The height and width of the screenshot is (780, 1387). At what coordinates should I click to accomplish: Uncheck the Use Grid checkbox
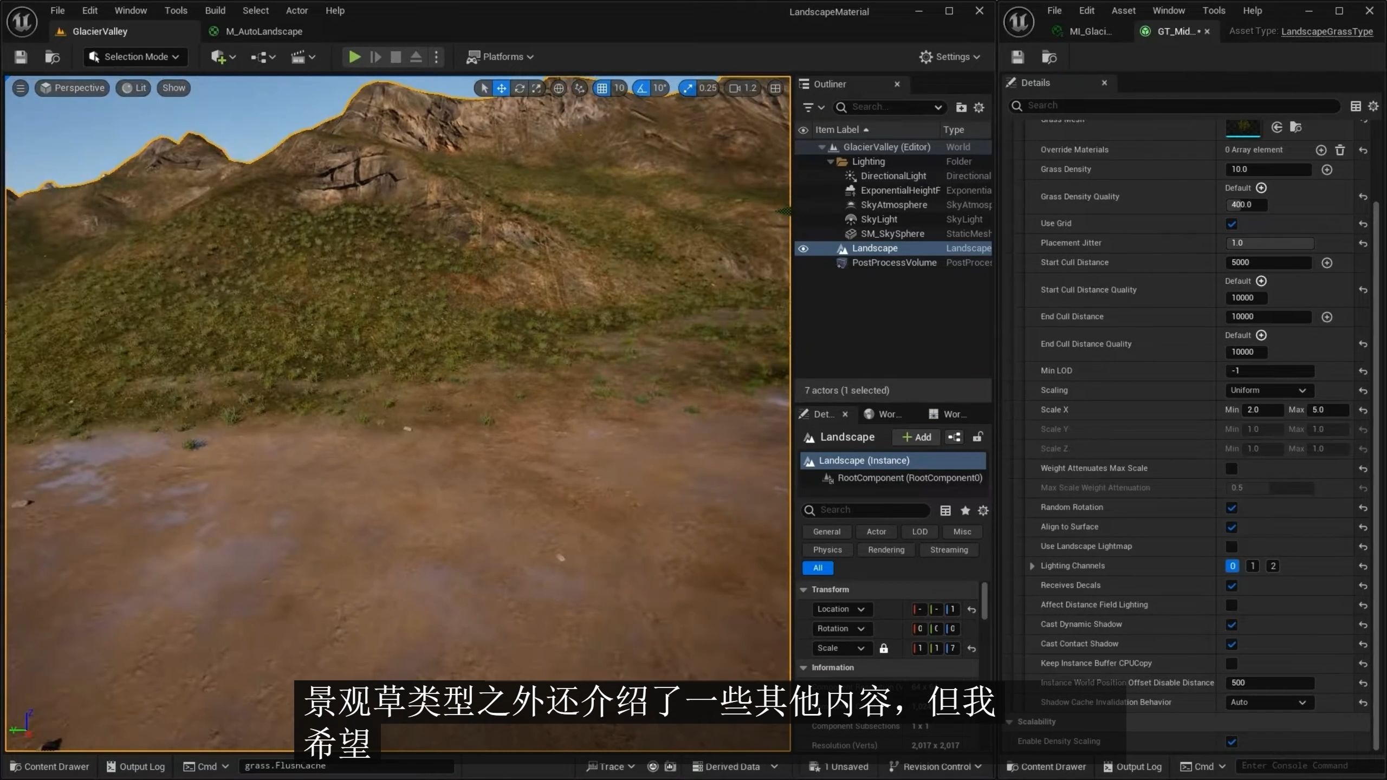(1232, 224)
